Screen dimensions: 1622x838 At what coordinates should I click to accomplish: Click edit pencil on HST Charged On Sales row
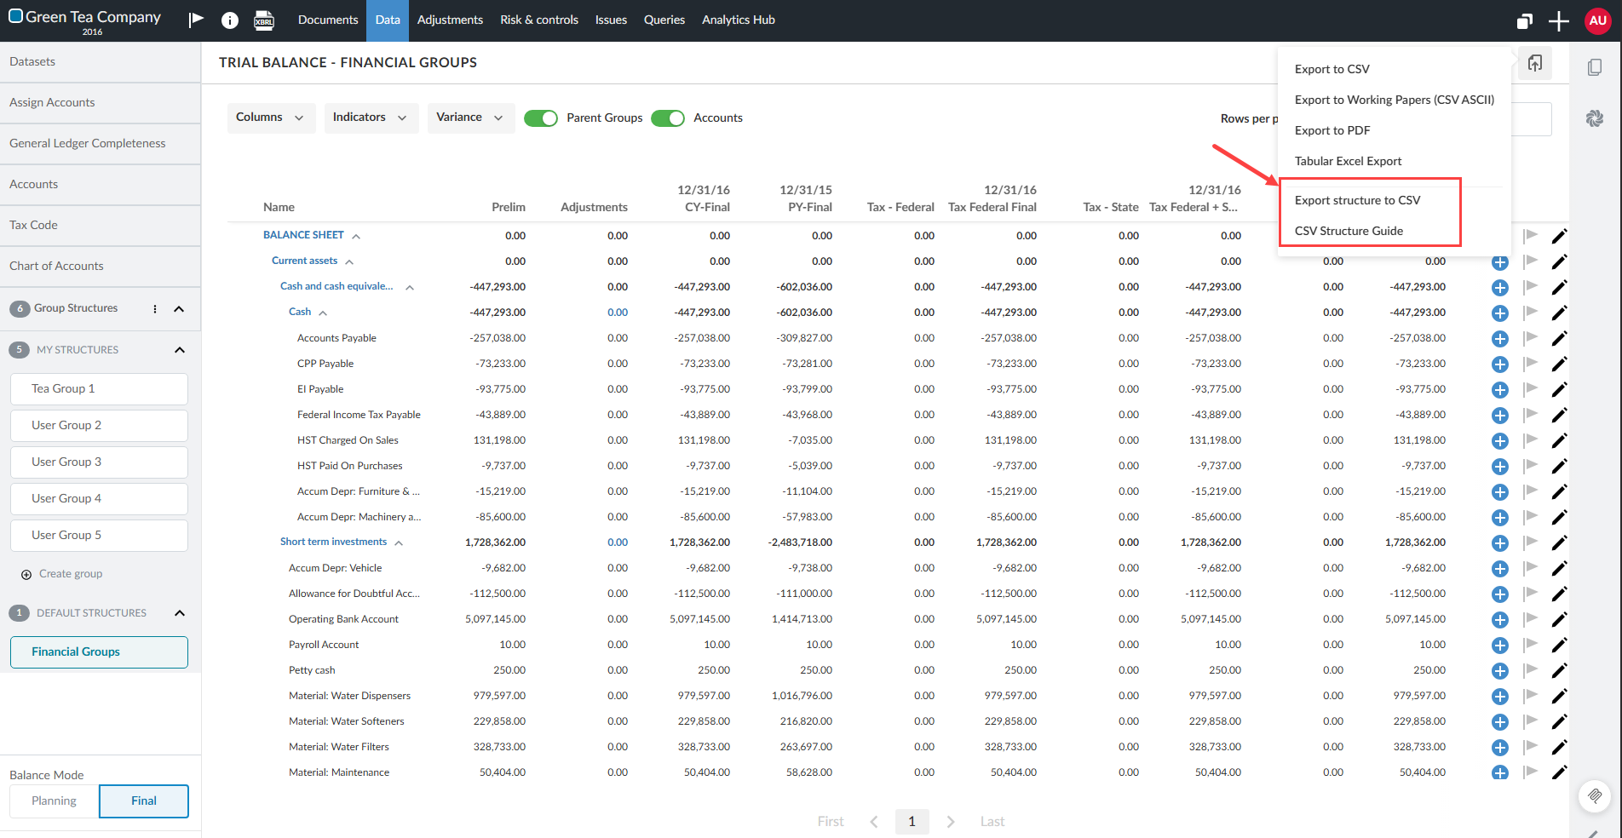coord(1559,440)
